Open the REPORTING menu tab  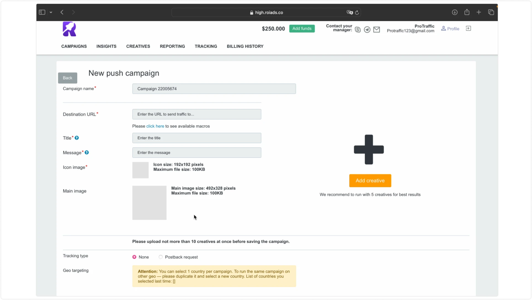172,46
